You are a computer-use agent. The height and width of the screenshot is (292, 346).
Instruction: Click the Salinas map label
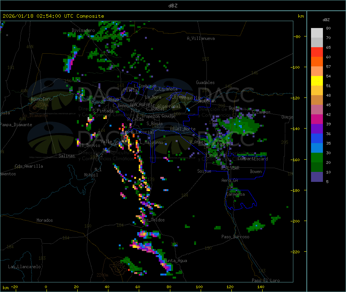67,156
